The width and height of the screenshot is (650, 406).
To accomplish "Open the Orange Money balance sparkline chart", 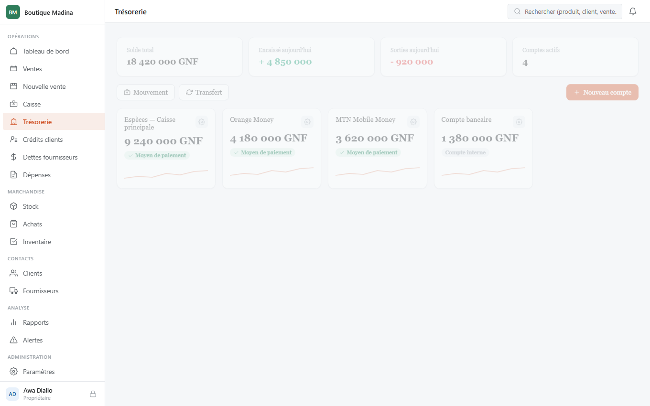I will pyautogui.click(x=271, y=171).
